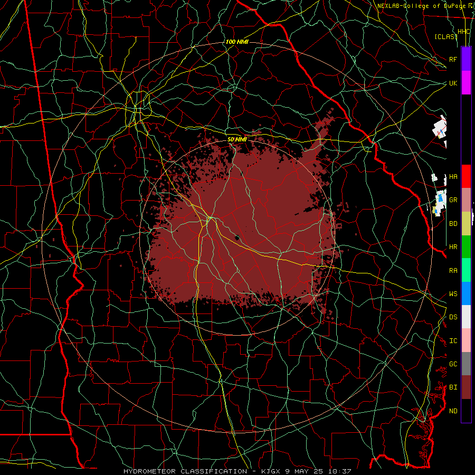
Task: Click the UK legend label
Action: [453, 83]
